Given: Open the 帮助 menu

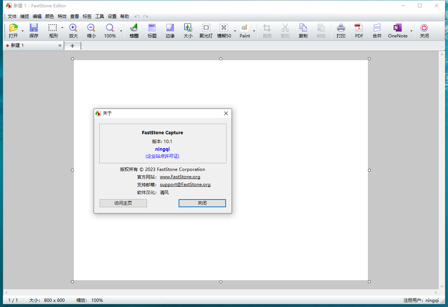Looking at the screenshot, I should point(125,17).
